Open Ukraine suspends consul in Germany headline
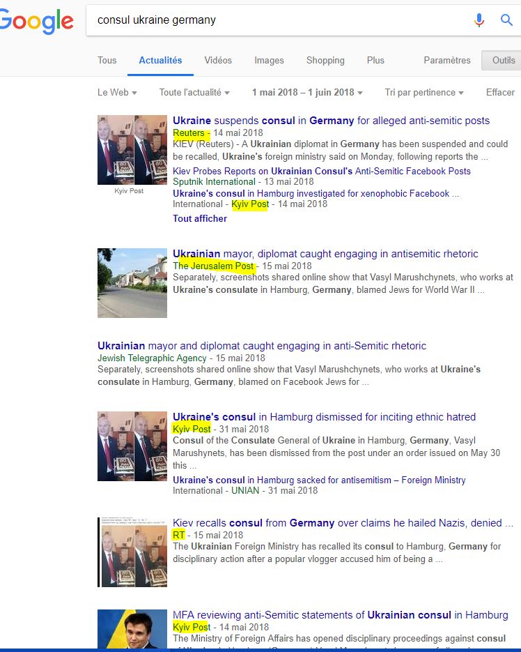The image size is (521, 652). (x=331, y=121)
